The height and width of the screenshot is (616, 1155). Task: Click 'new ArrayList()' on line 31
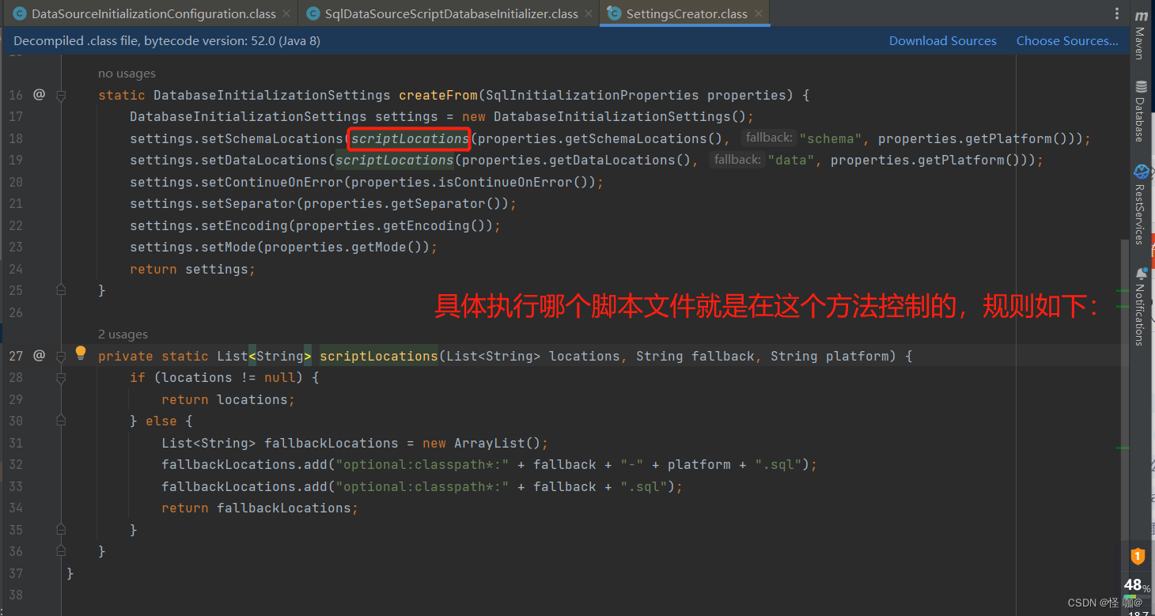point(481,444)
